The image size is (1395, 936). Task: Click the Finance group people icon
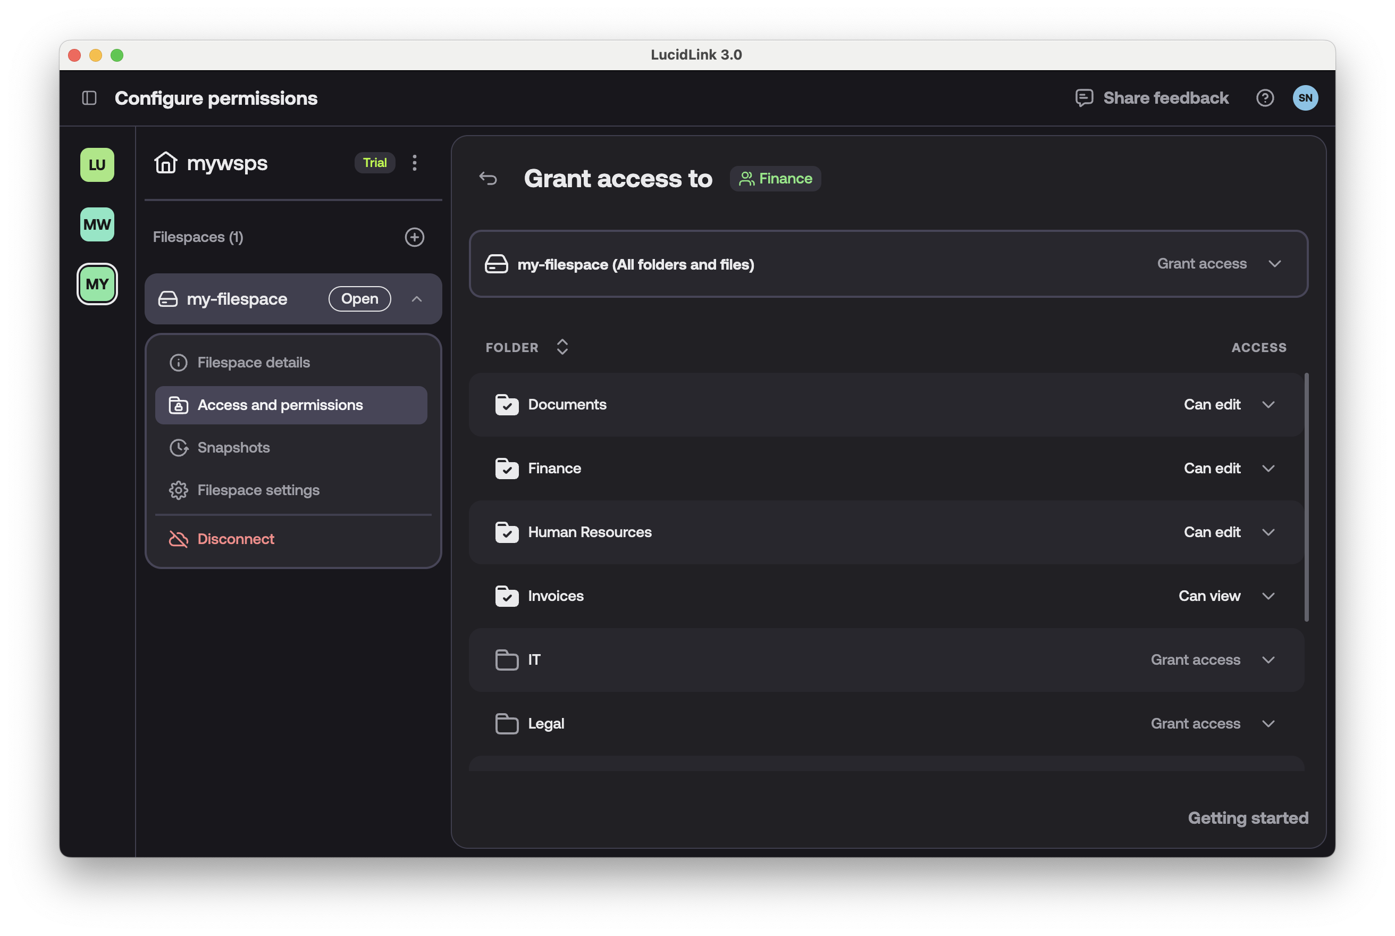coord(746,179)
